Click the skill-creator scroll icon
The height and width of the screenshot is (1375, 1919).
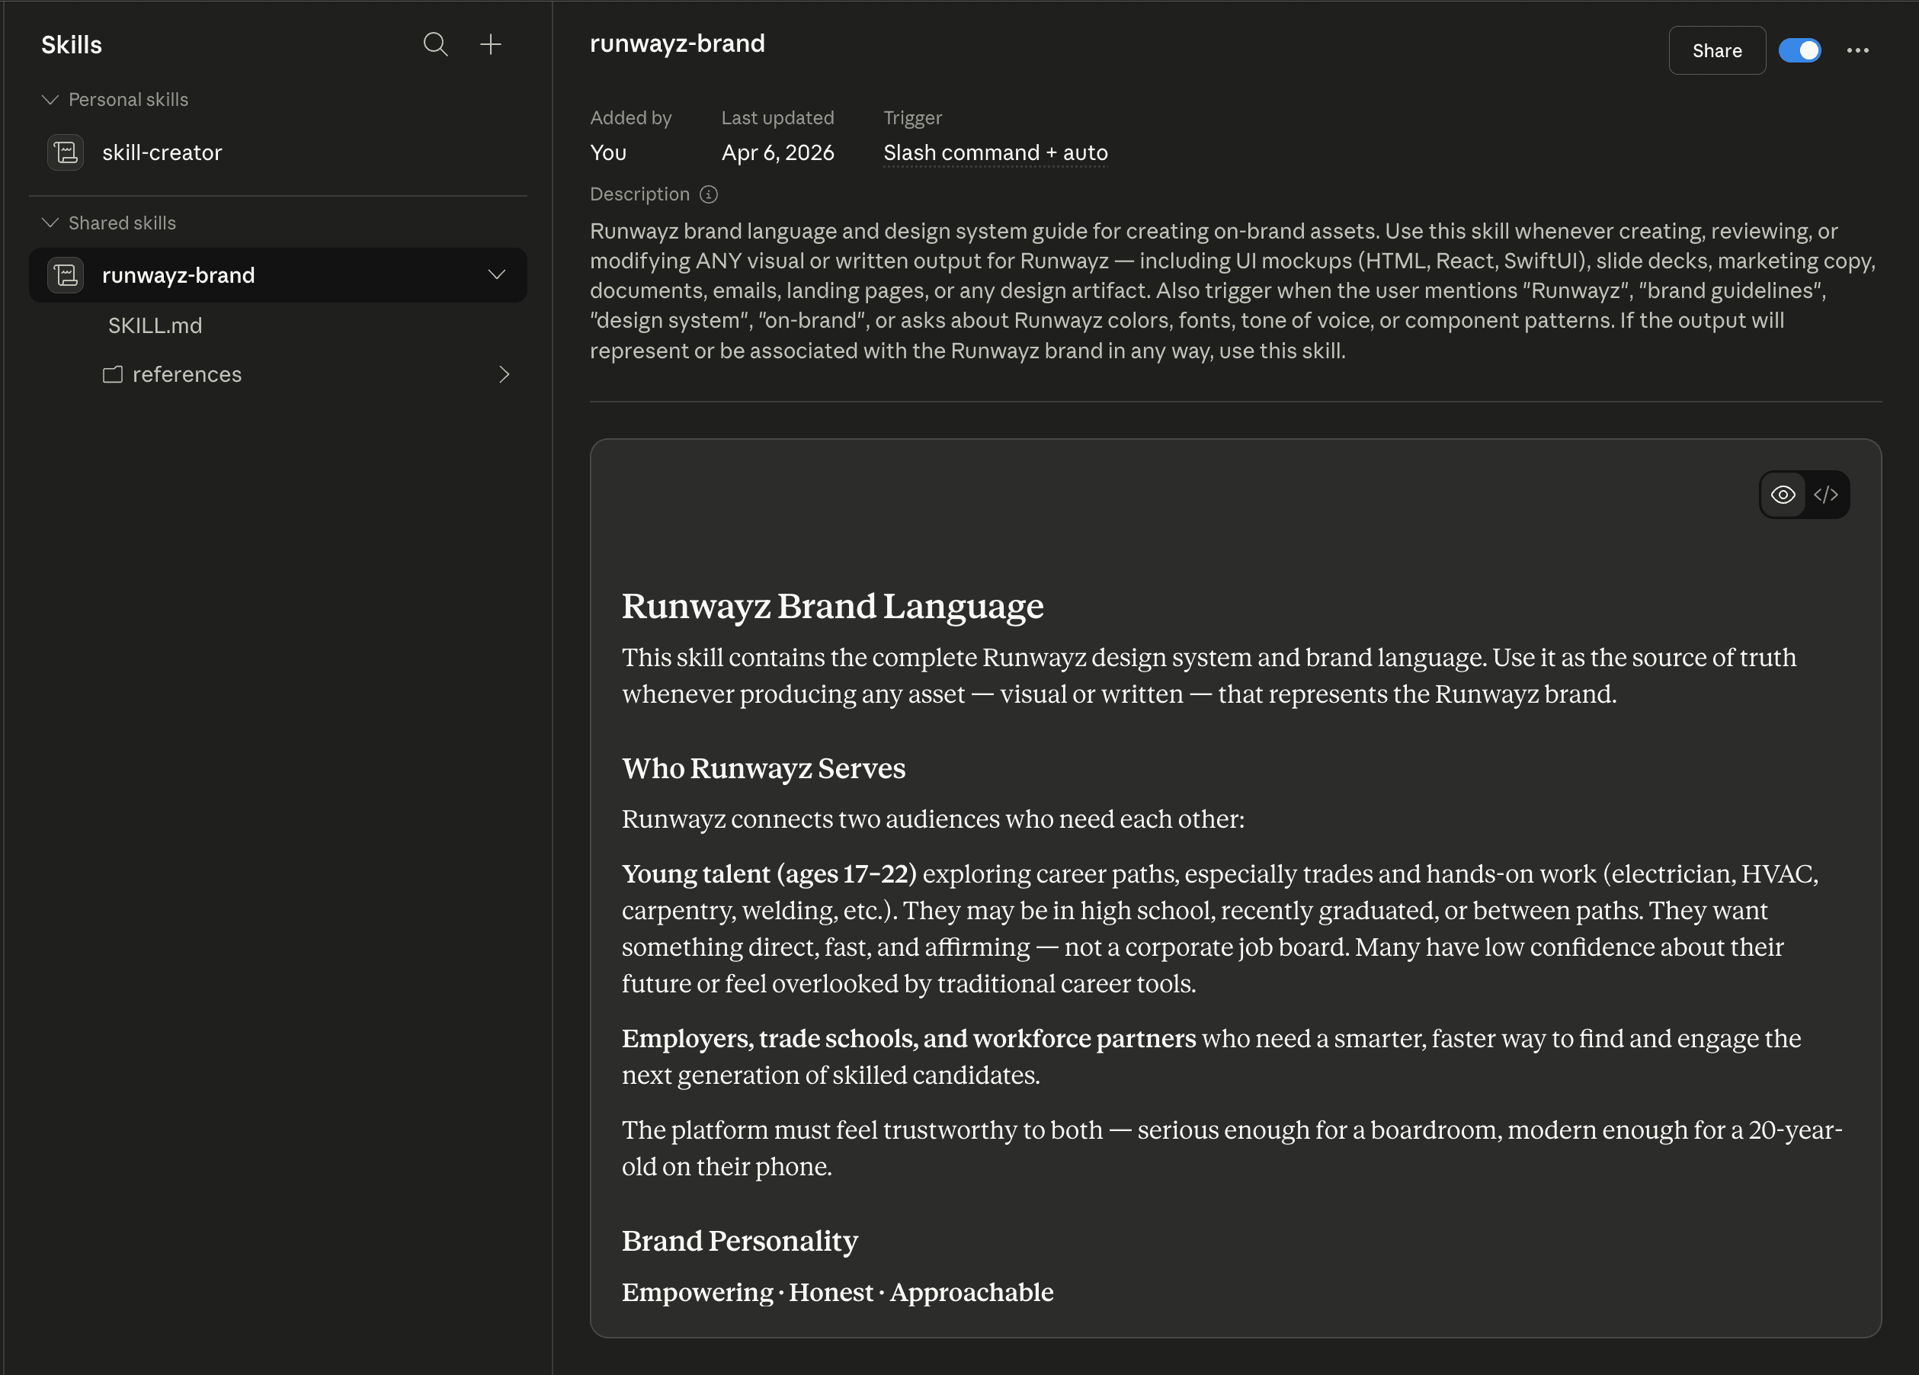point(66,153)
